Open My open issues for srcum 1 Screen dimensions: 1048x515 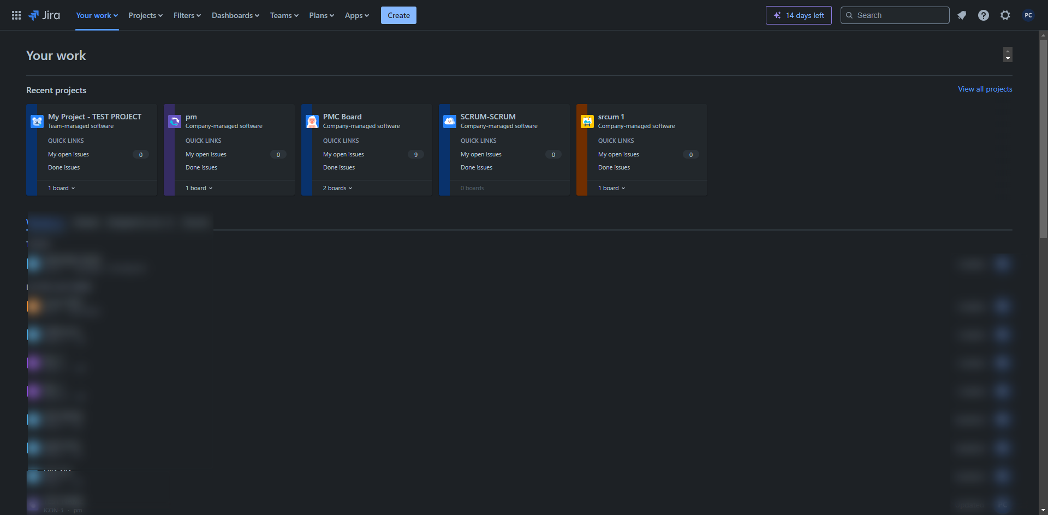[x=618, y=154]
